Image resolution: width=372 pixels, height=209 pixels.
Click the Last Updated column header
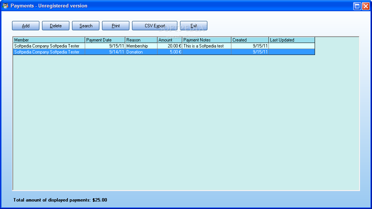coord(292,40)
